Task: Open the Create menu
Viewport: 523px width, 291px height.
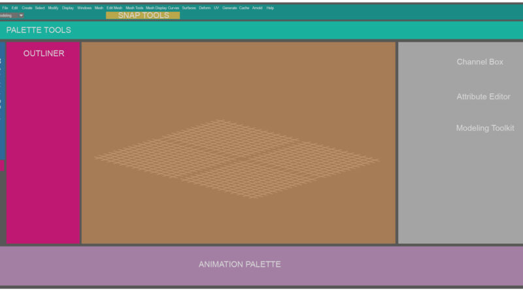Action: pyautogui.click(x=27, y=8)
